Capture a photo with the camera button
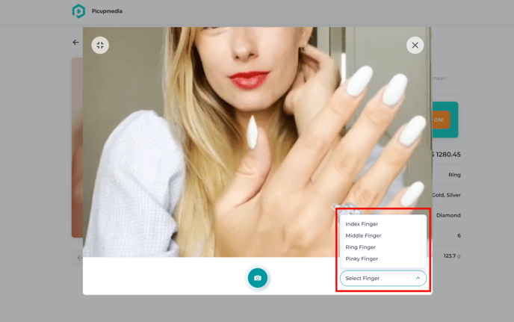 click(x=258, y=278)
